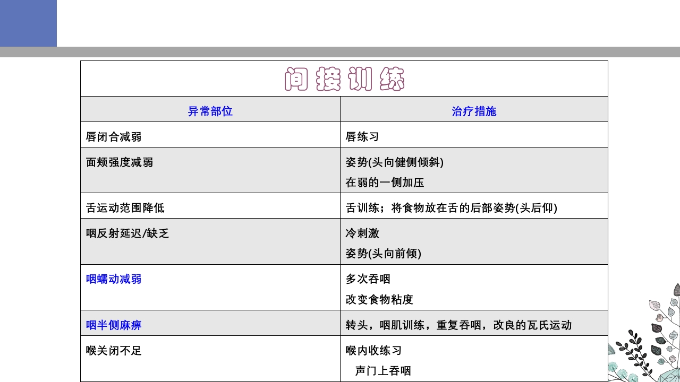
Task: Select the 治疗措施 column header
Action: click(474, 109)
